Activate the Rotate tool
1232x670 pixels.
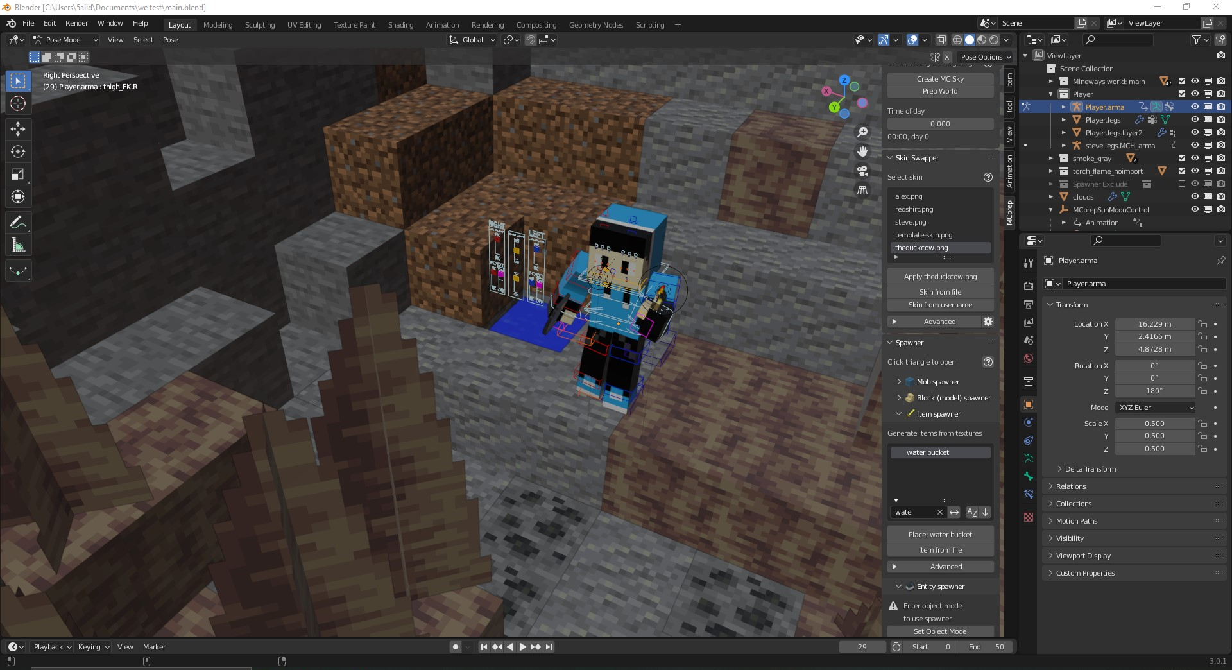tap(18, 151)
